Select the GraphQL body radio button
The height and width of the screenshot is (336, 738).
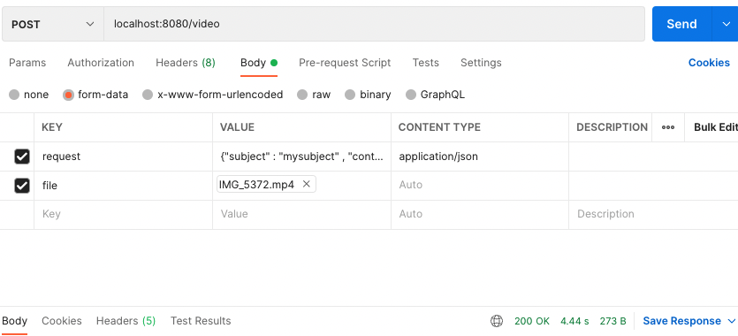click(x=411, y=95)
